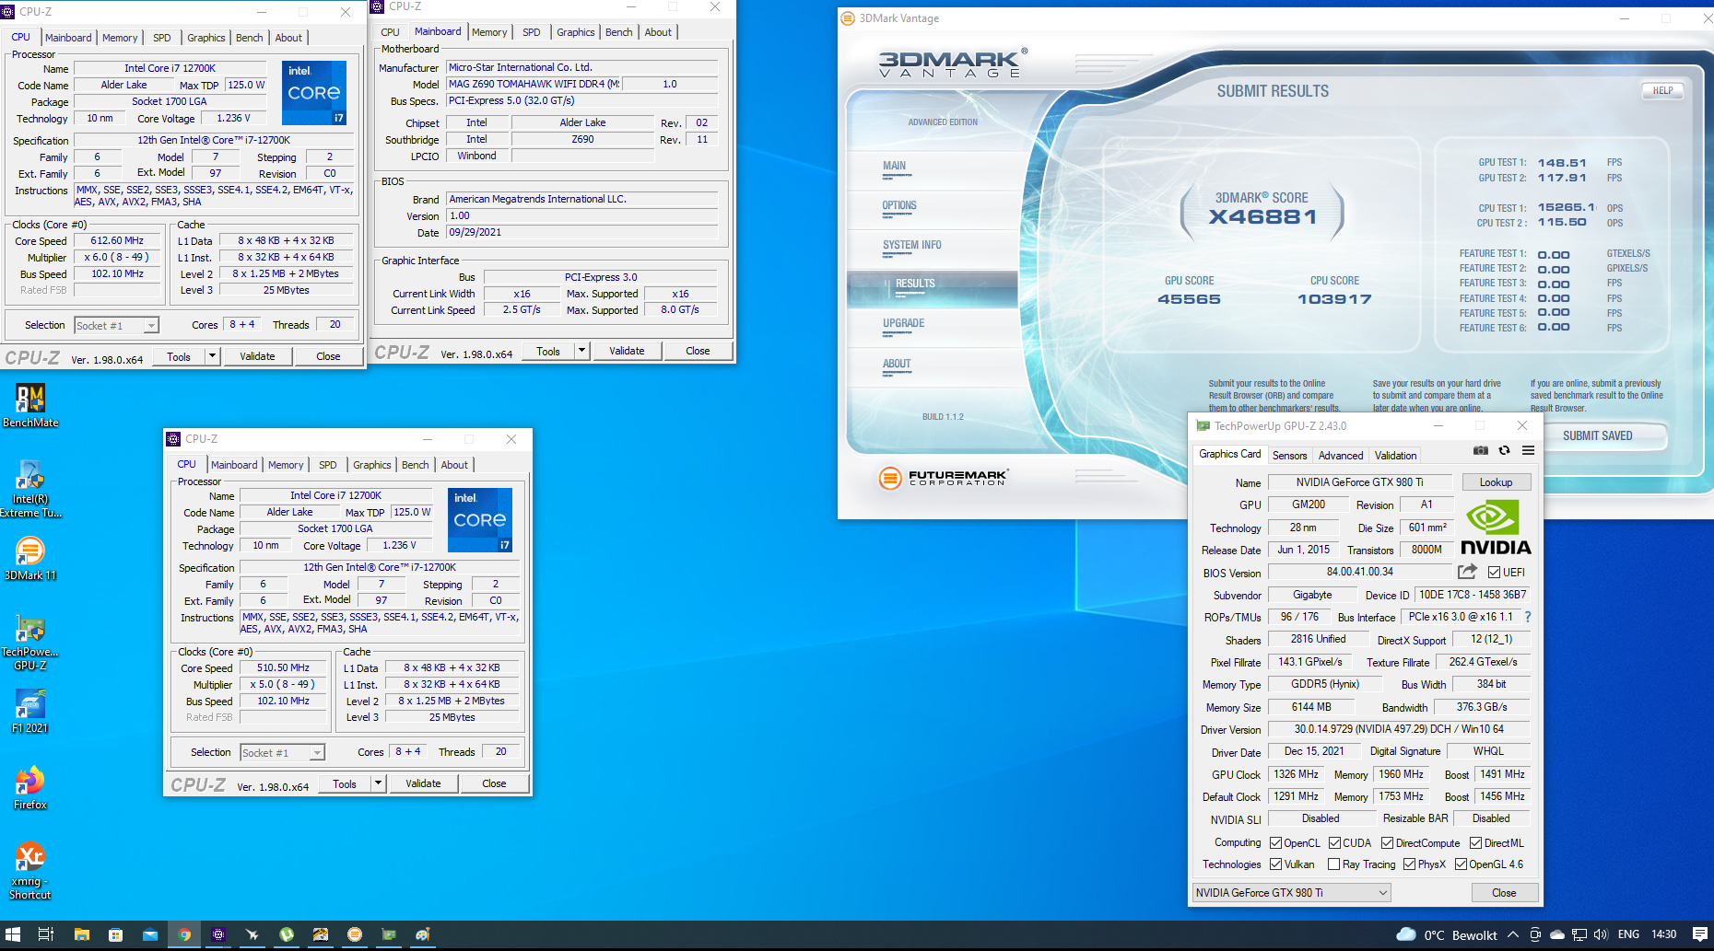The image size is (1714, 951).
Task: Switch to the Validation tab in GPU-Z
Action: point(1395,455)
